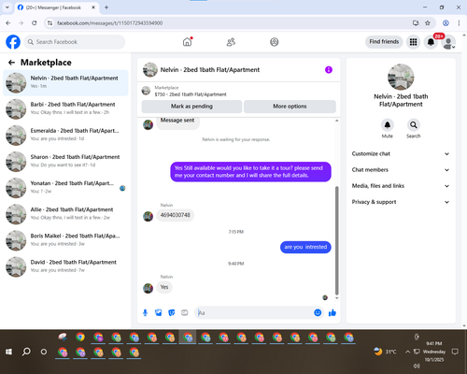Open the purple conversation information icon
Image resolution: width=467 pixels, height=374 pixels.
click(329, 70)
